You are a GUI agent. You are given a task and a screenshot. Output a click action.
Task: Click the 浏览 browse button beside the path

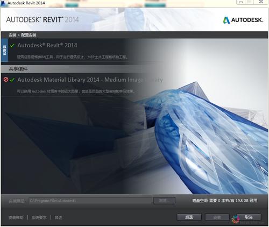pos(164,201)
